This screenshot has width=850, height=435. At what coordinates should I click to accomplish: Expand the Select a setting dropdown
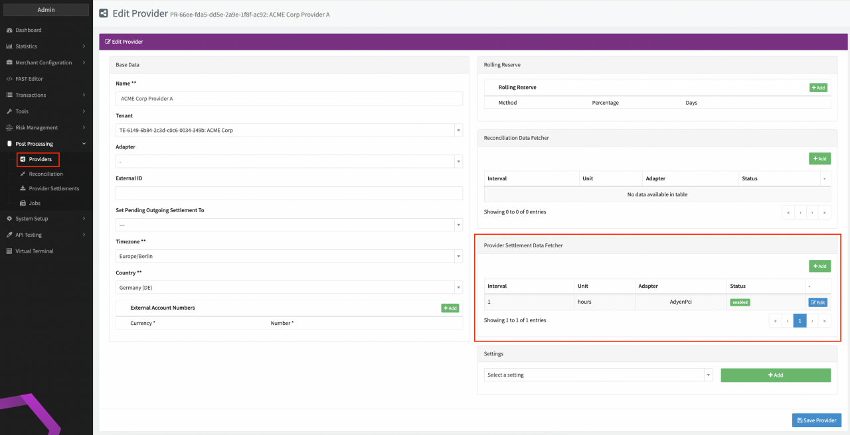point(598,375)
